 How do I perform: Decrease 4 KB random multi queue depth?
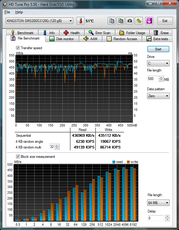[57, 148]
